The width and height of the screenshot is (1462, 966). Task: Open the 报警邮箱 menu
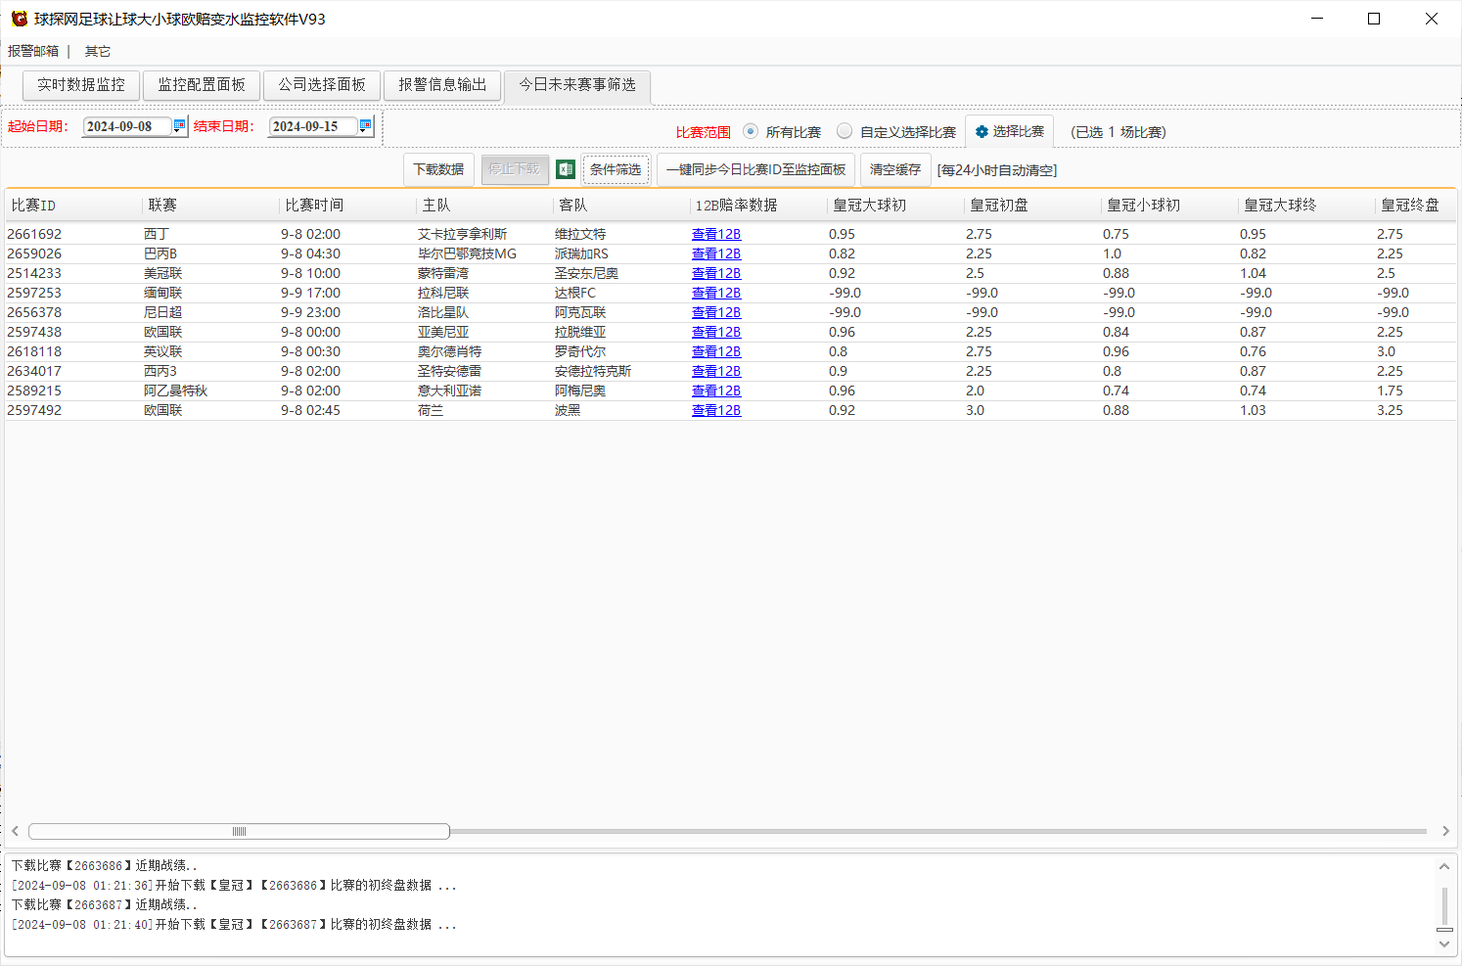pos(33,51)
